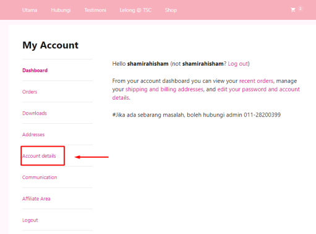Open the shopping cart icon
This screenshot has width=316, height=234.
293,10
